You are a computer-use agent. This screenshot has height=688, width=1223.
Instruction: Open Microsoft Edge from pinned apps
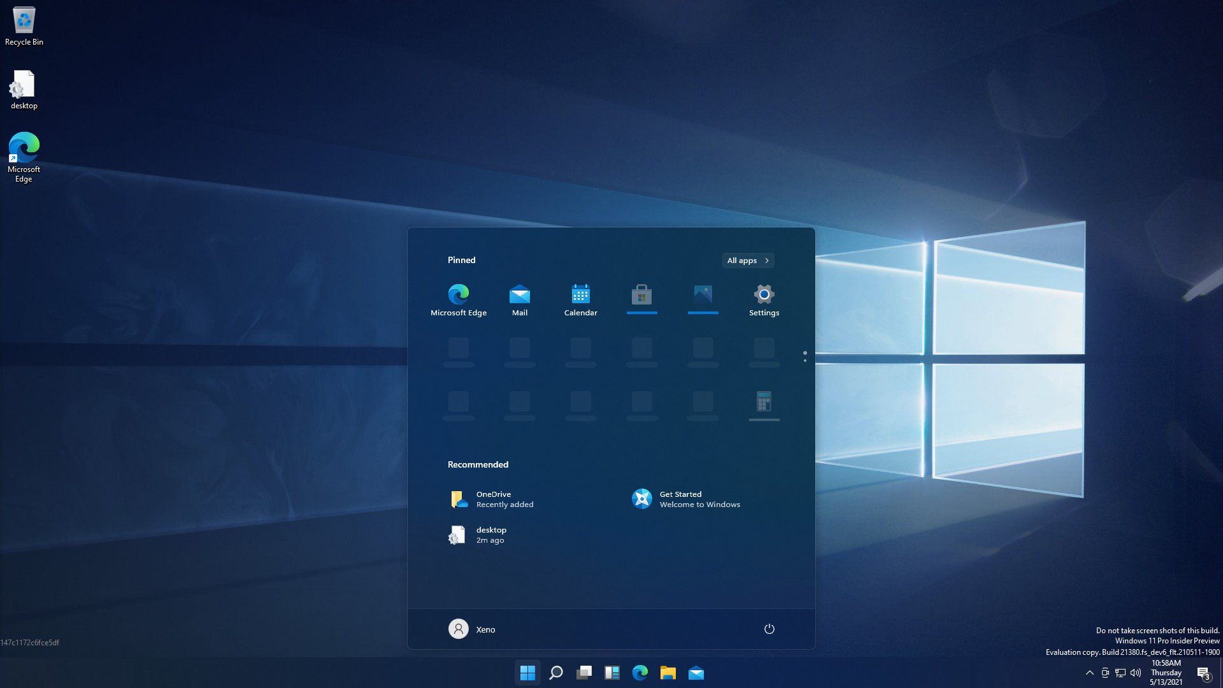459,300
